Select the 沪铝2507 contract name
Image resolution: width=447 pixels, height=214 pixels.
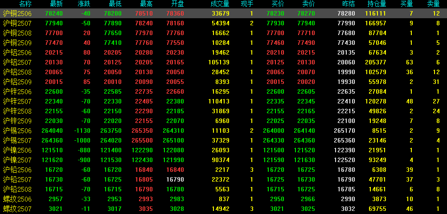pyautogui.click(x=17, y=62)
